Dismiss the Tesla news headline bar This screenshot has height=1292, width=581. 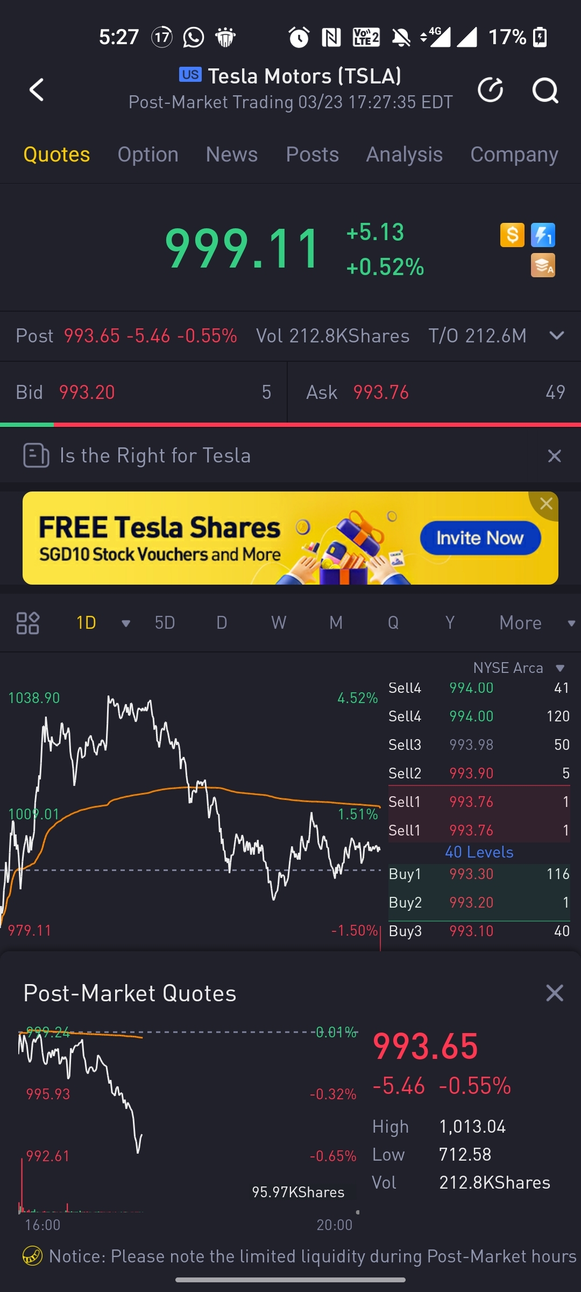tap(554, 456)
